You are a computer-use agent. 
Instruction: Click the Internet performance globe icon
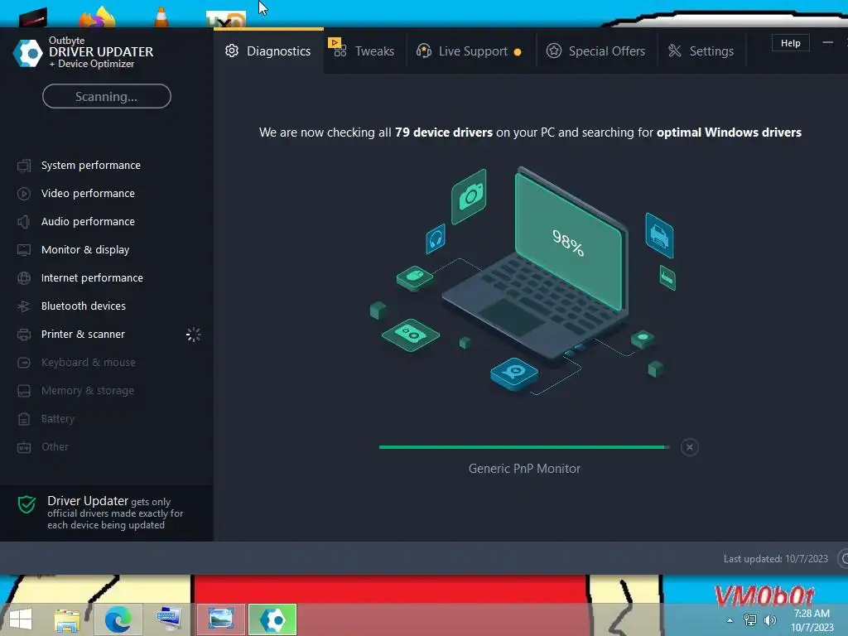click(x=24, y=278)
